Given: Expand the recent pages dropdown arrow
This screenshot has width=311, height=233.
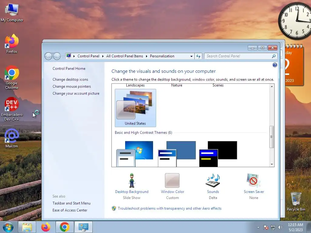Looking at the screenshot, I should [63, 56].
